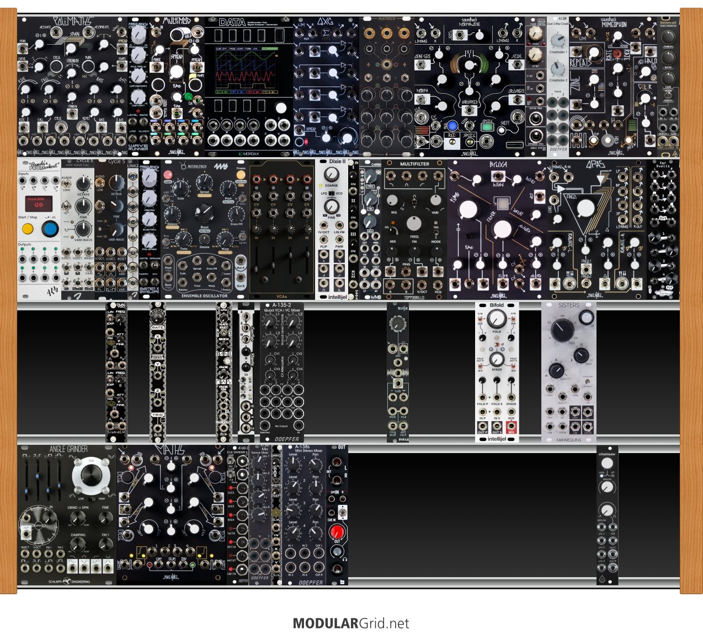Viewport: 703px width, 635px height.
Task: Click the Spread knob on Ensemble Oscillator
Action: [205, 183]
